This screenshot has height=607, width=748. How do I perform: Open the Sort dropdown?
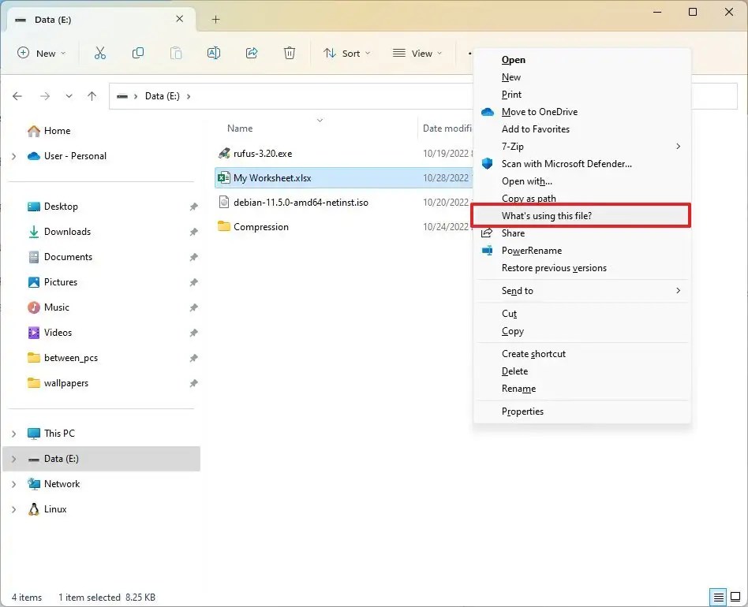pos(347,53)
